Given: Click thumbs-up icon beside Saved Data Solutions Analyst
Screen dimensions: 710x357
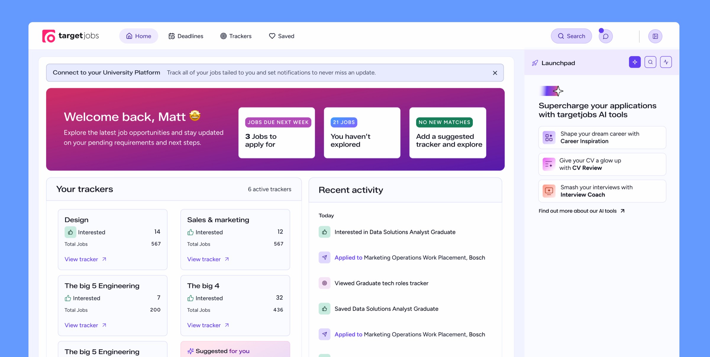Looking at the screenshot, I should coord(325,309).
